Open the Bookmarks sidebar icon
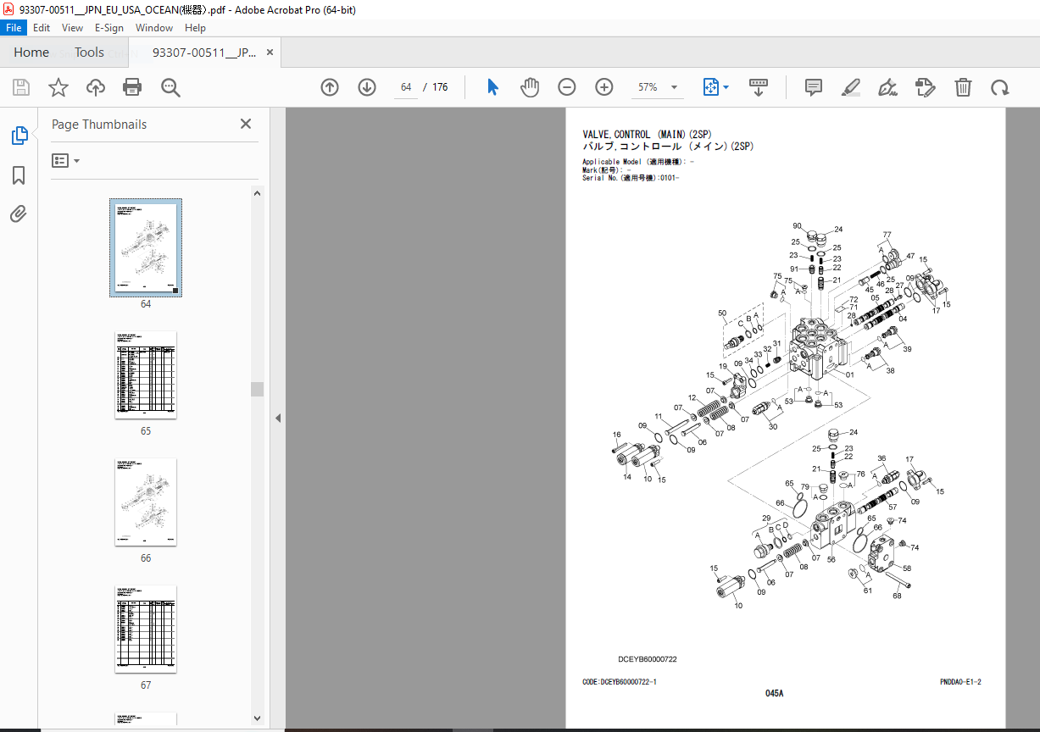 tap(19, 175)
